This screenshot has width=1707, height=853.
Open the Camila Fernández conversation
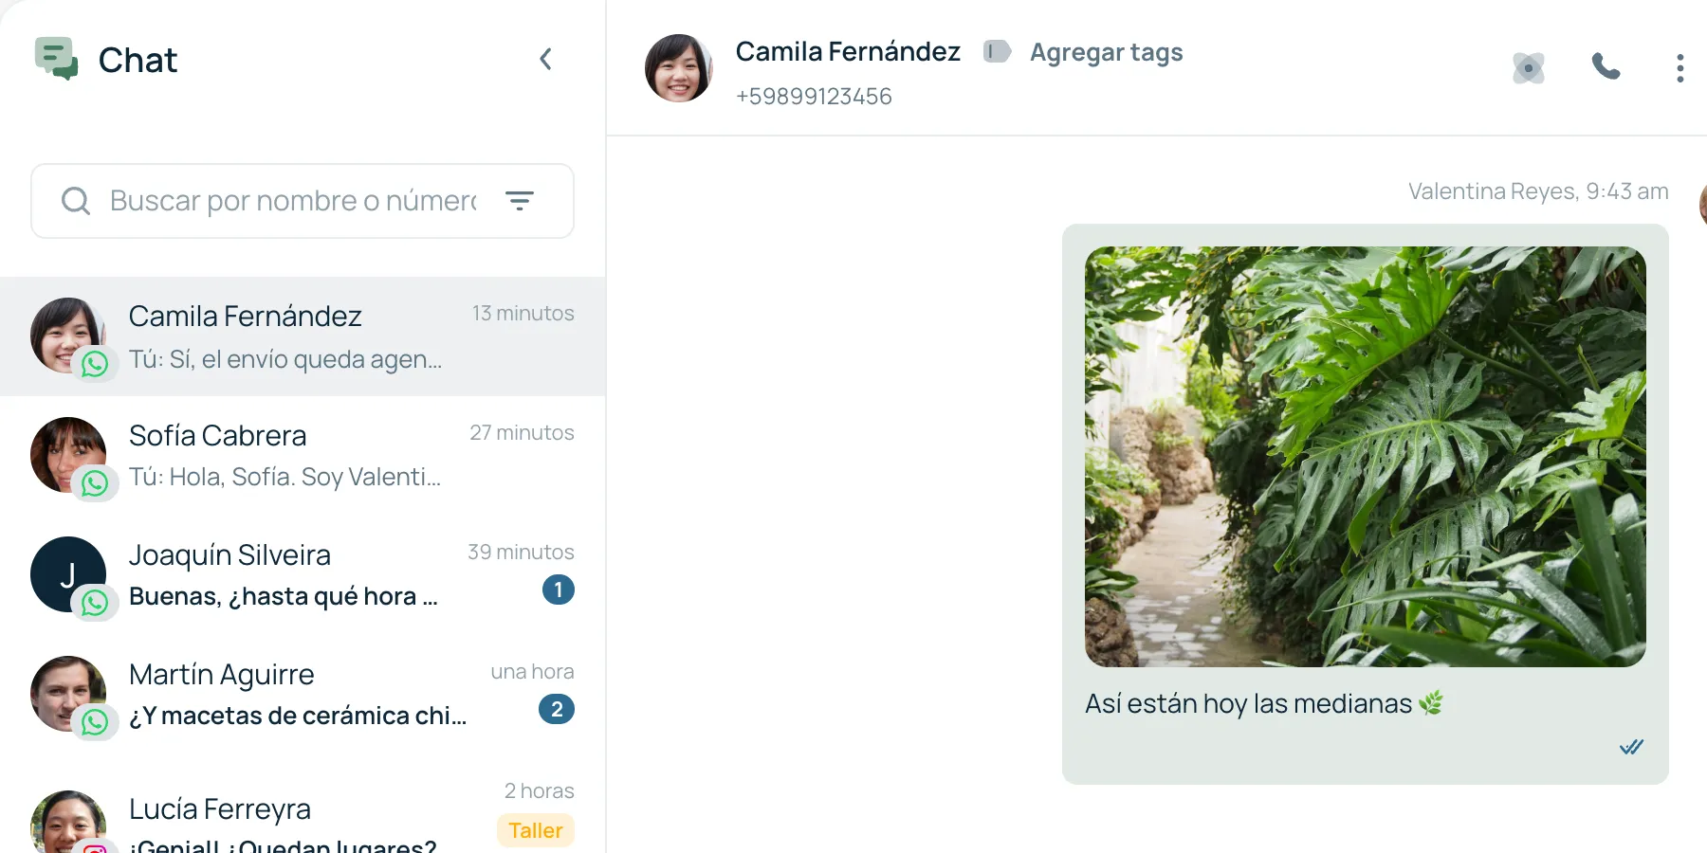coord(303,336)
